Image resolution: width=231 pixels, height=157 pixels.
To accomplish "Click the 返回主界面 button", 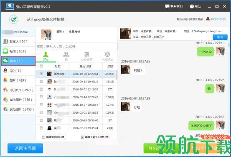I will pyautogui.click(x=25, y=148).
